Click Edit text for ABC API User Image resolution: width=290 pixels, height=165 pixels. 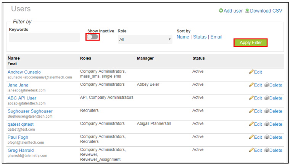point(258,98)
